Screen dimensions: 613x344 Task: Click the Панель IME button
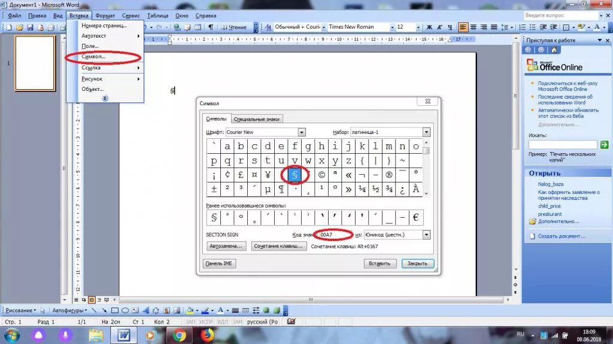click(x=219, y=263)
